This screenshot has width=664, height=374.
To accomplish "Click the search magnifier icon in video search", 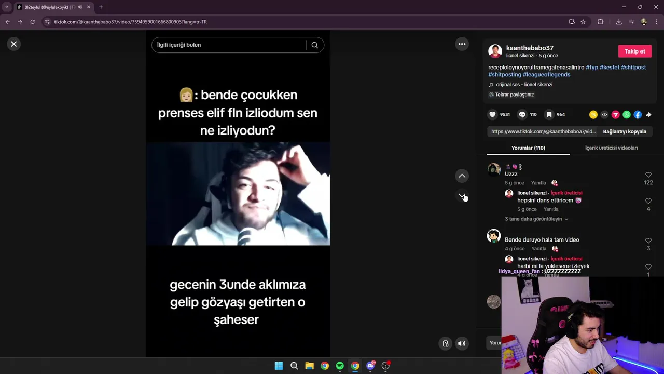I will (314, 45).
